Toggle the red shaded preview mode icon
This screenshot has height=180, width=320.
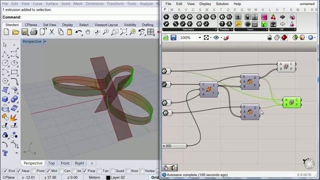point(284,37)
